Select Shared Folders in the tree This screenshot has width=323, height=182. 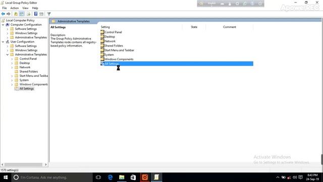tap(29, 72)
